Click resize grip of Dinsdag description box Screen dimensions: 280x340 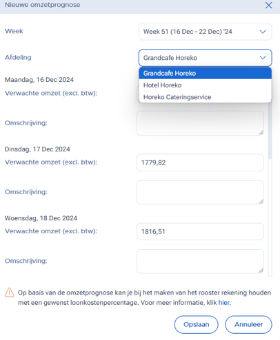[261, 202]
